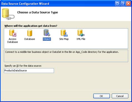Image resolution: width=132 pixels, height=102 pixels.
Task: Click the data source description text box
Action: point(66,56)
